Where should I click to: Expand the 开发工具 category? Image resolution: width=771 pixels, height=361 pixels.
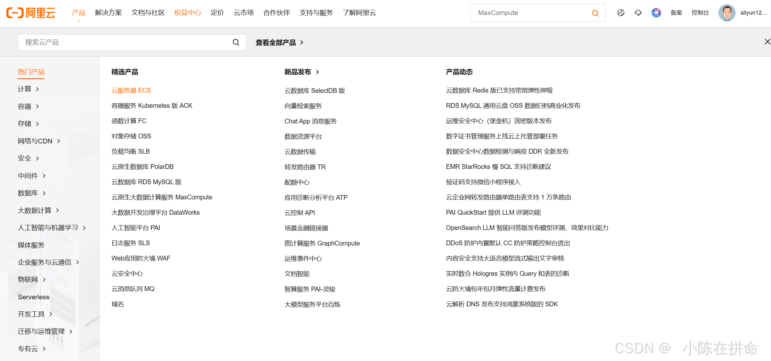coord(35,314)
